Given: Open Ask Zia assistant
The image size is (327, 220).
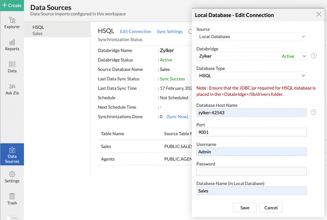Looking at the screenshot, I should (12, 89).
